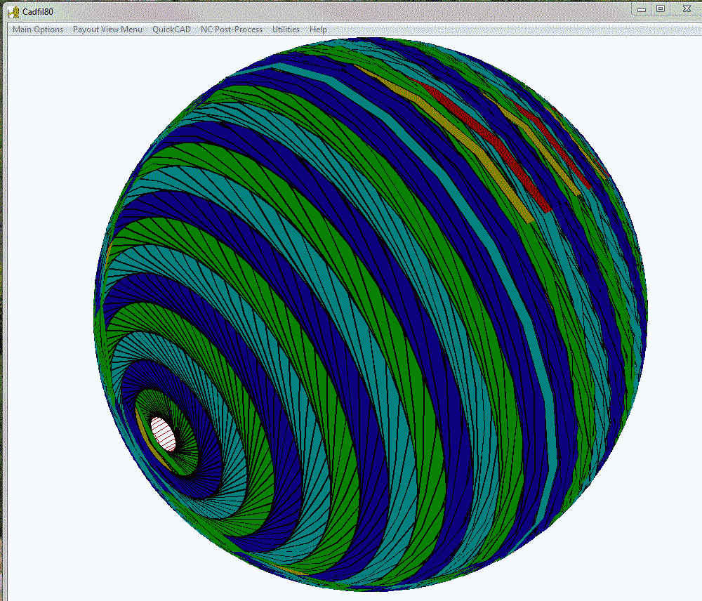Close the Cadfil80 window

687,9
